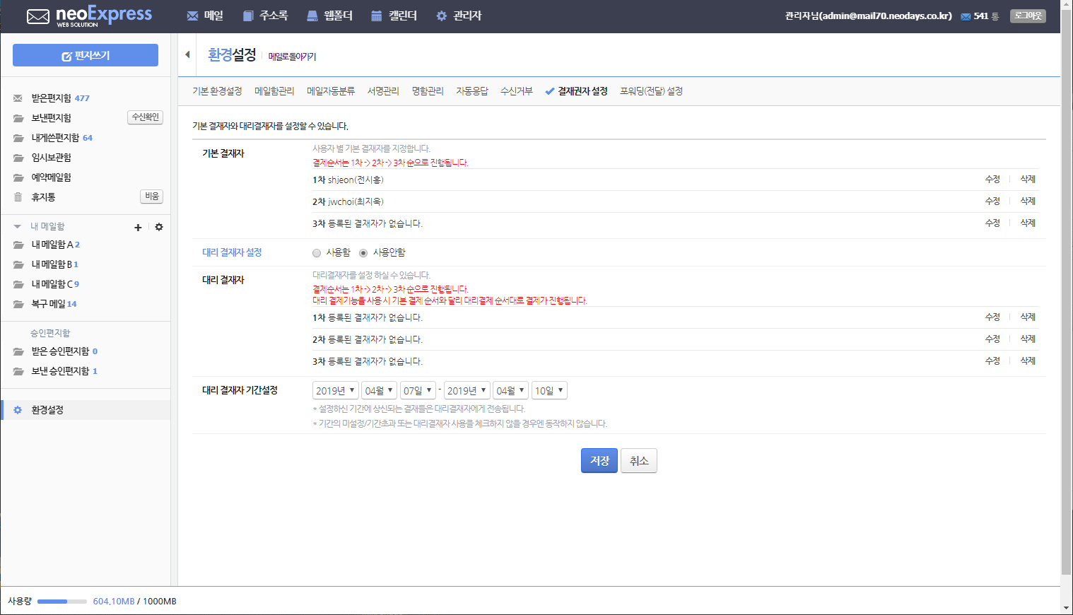Open the 주소록 address book icon
1073x615 pixels.
(x=248, y=16)
